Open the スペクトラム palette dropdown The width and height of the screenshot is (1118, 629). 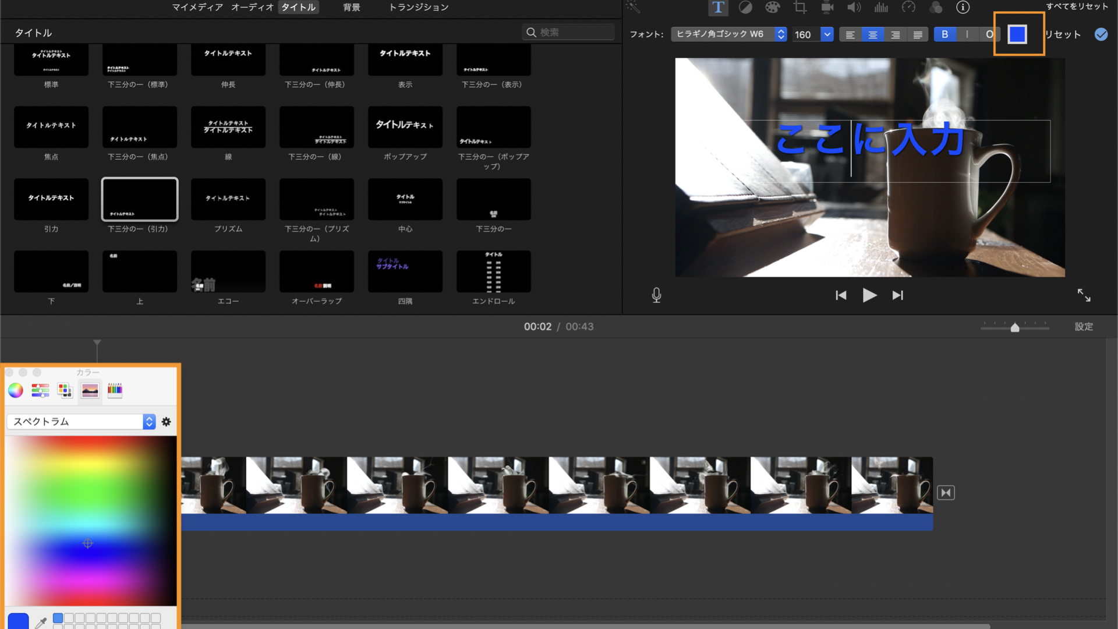(x=81, y=422)
